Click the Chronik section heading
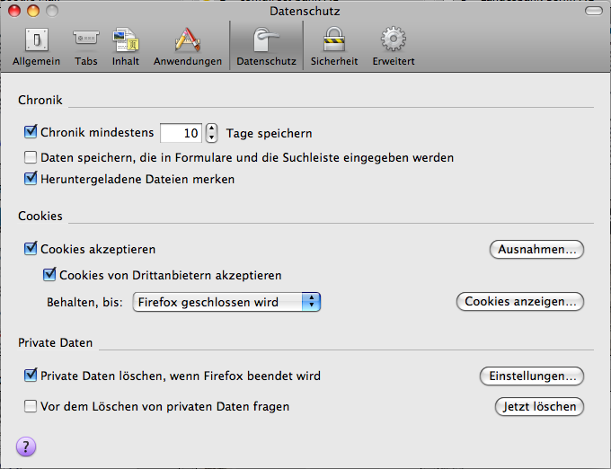This screenshot has height=469, width=611. (40, 100)
